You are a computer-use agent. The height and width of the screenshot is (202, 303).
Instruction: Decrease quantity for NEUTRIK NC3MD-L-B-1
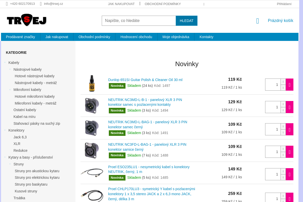283,110
